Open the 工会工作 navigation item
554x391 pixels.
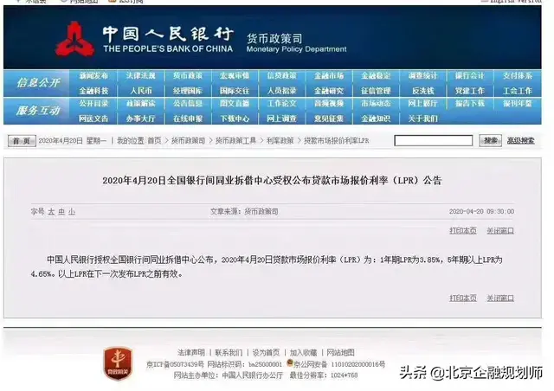click(x=518, y=91)
